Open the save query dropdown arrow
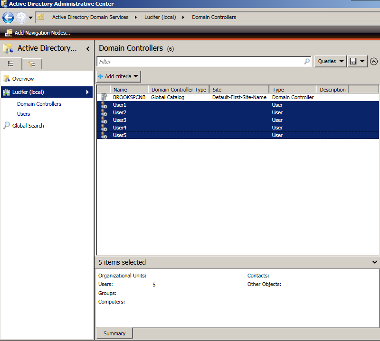Viewport: 380px width, 341px height. tap(362, 61)
